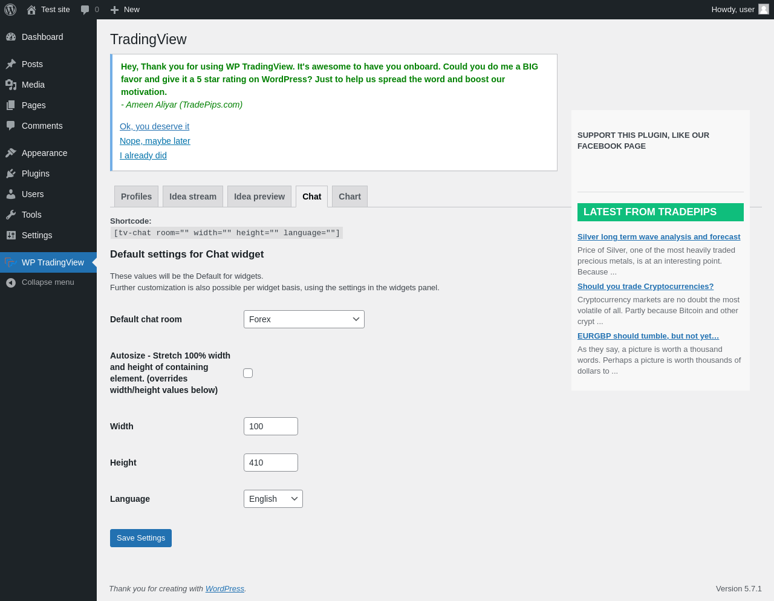The width and height of the screenshot is (774, 601).
Task: Click the "Nope, maybe later" link
Action: click(155, 141)
